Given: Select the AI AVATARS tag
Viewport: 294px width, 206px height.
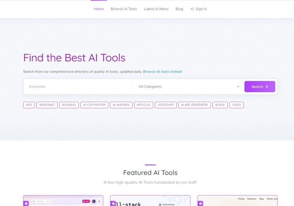Looking at the screenshot, I should (x=121, y=105).
